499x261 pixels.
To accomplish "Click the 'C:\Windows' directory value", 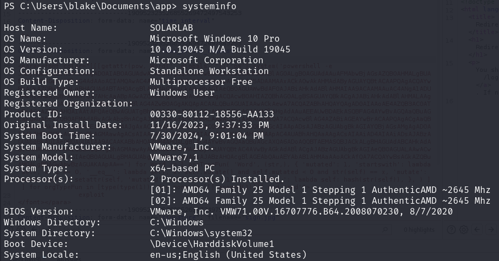I will (177, 223).
